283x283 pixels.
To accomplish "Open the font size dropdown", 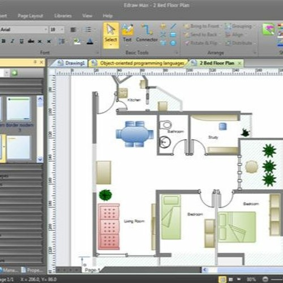I will click(x=62, y=29).
